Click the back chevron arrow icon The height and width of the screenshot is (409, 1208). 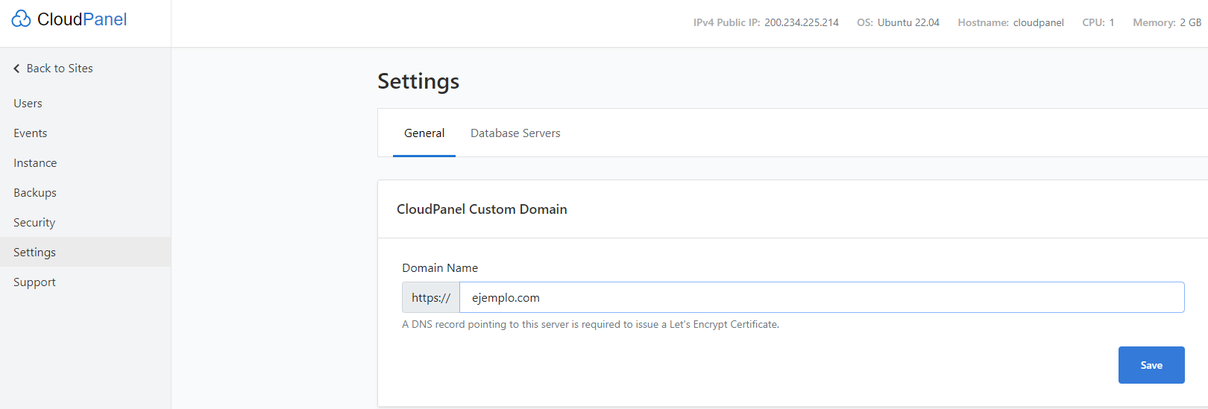[x=16, y=69]
